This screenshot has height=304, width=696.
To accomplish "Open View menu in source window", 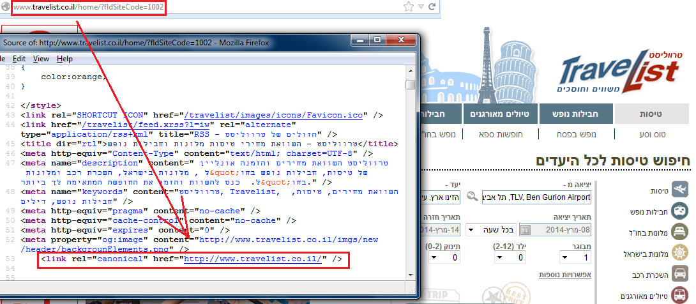I will click(x=41, y=59).
